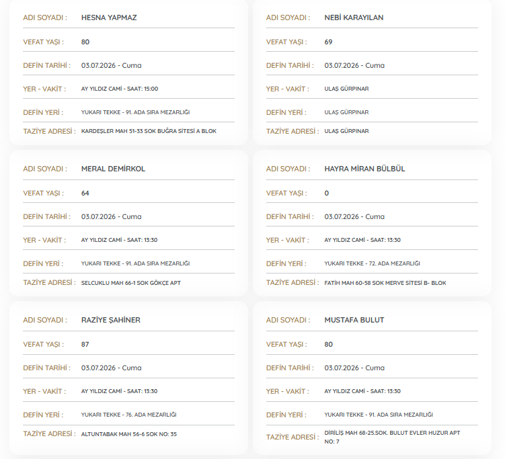This screenshot has width=505, height=459.
Task: Select the SELCUKLU MAH 66-1 SOK GÖKÇE APT address
Action: (130, 283)
